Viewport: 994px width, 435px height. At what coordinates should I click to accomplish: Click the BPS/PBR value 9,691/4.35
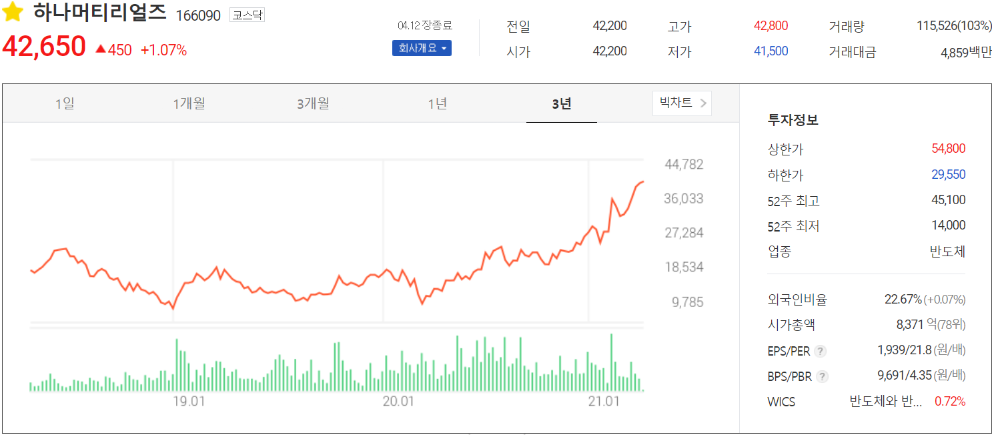tap(904, 376)
